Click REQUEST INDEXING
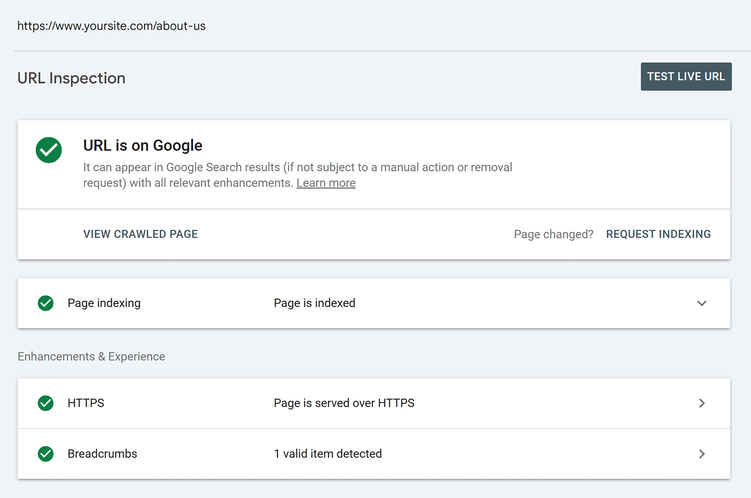This screenshot has width=751, height=498. pos(658,234)
